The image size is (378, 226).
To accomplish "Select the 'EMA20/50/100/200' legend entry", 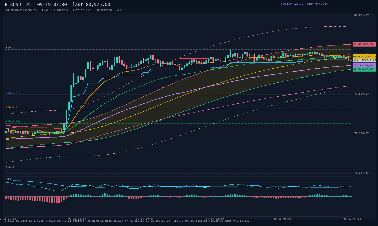I will tap(55, 10).
